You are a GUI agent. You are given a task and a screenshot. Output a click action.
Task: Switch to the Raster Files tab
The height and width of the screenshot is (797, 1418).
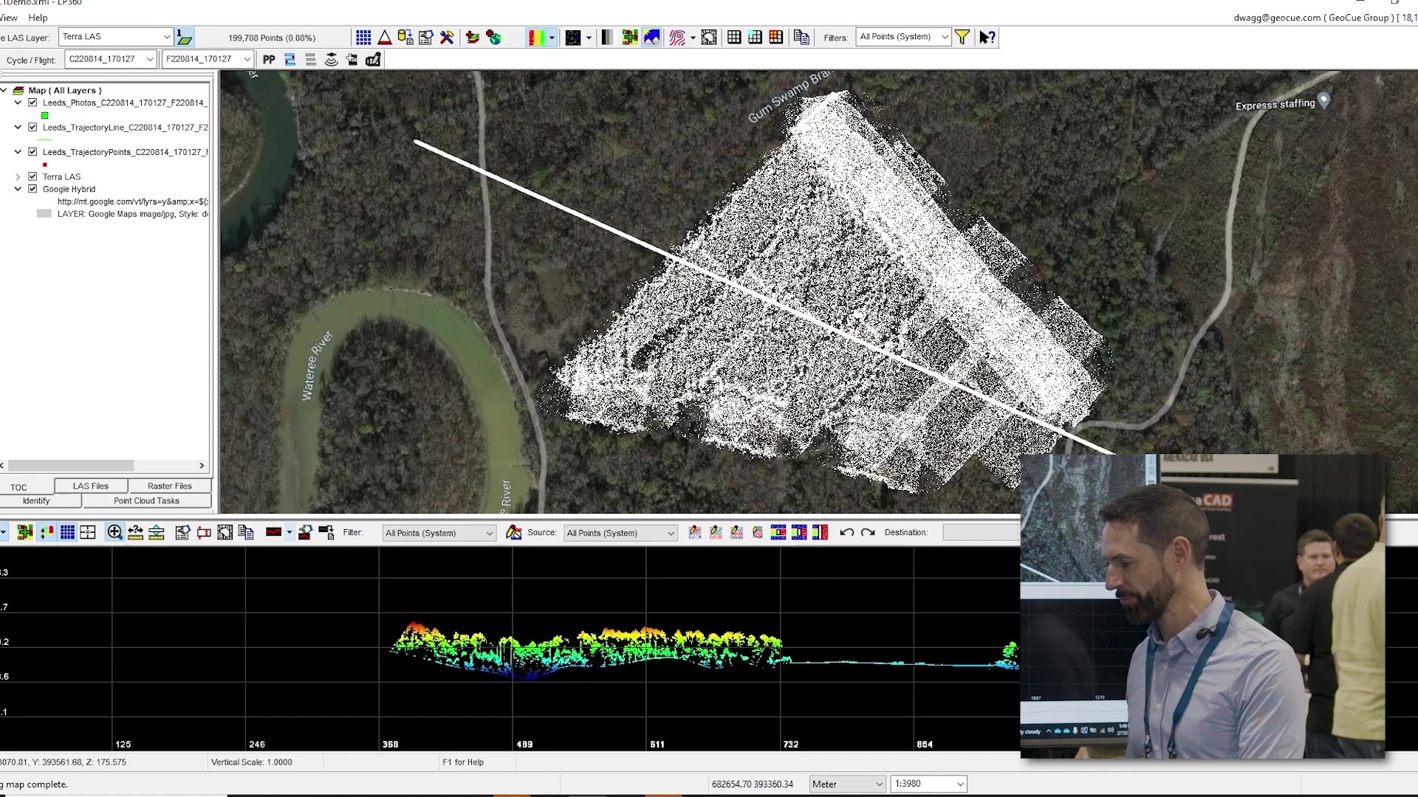click(x=171, y=486)
